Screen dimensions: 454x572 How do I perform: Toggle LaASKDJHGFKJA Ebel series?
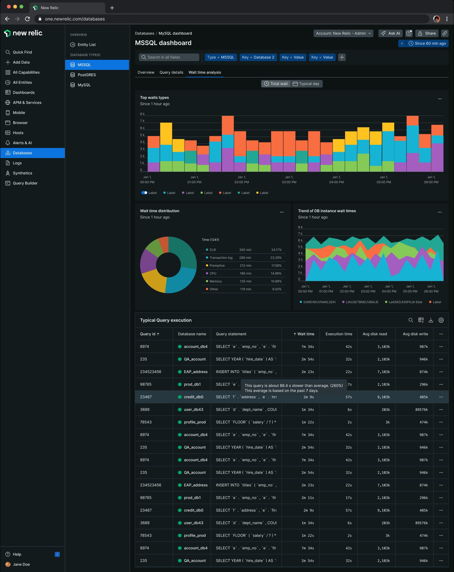pos(404,302)
